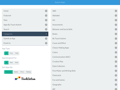120x90 pixels.
Task: Sort apps by Rating
Action: tap(28, 72)
